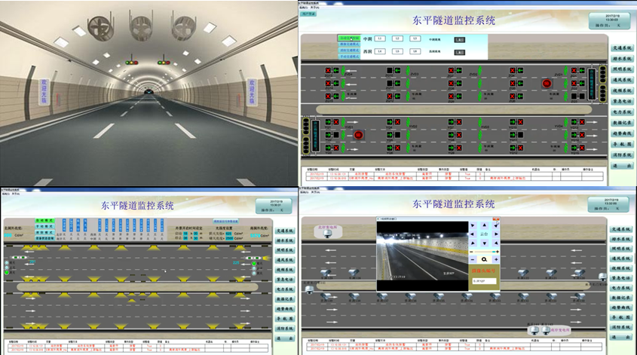637x355 pixels.
Task: Open 交通系统 in the top-right panel sidebar
Action: [x=621, y=48]
